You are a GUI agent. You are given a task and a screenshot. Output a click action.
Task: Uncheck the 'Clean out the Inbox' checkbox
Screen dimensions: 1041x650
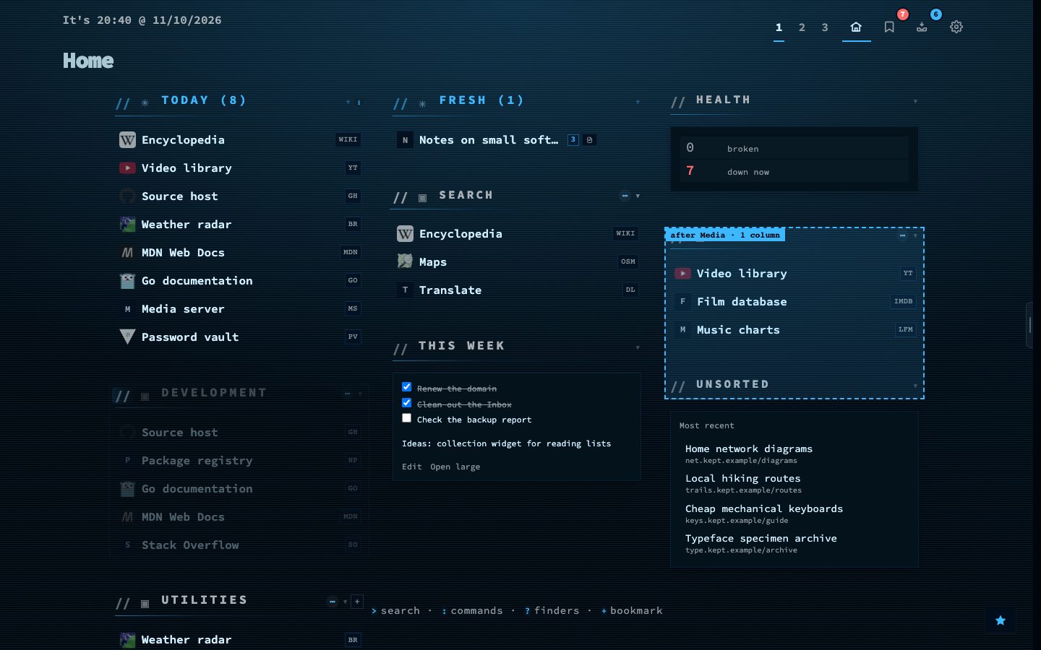tap(406, 403)
